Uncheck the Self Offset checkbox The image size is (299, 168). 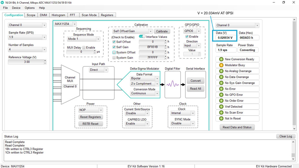point(114,42)
